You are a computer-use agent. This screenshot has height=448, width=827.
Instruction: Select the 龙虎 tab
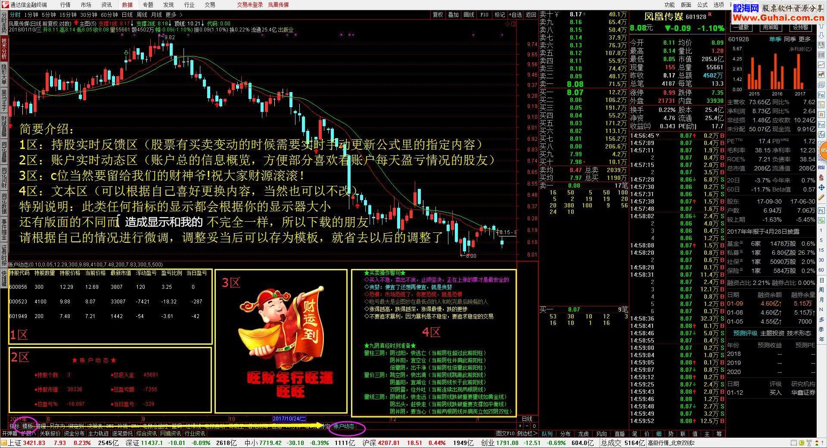583,434
